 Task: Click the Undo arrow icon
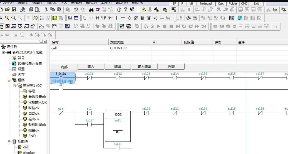point(76,10)
